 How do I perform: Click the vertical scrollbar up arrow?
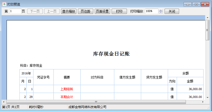208,18
